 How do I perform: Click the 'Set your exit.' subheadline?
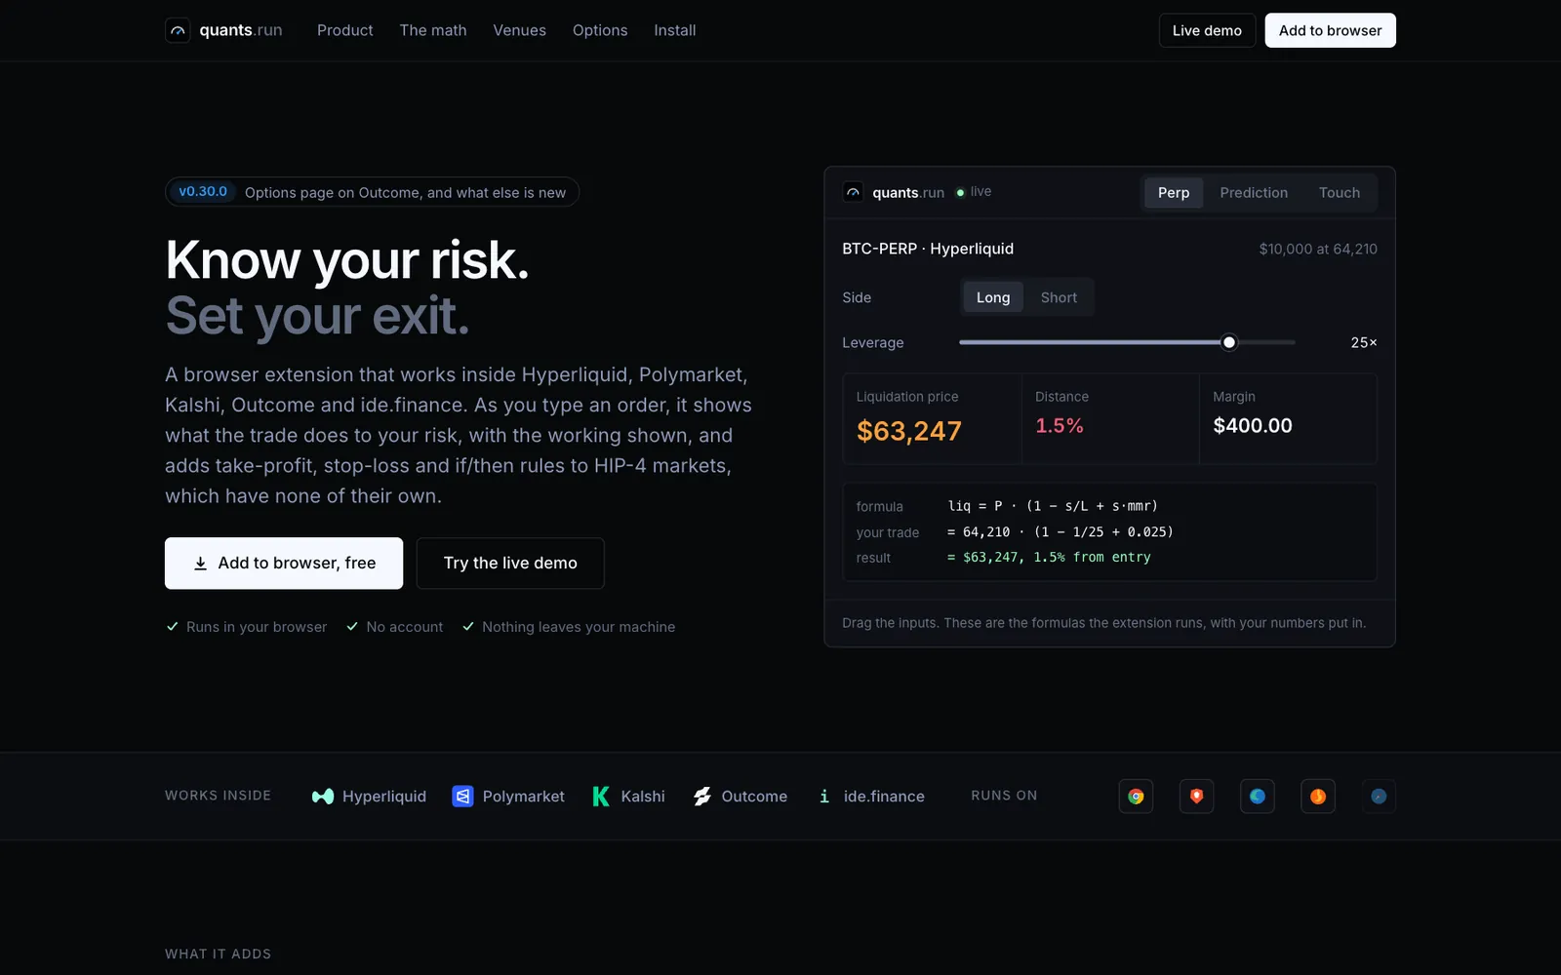click(x=317, y=316)
